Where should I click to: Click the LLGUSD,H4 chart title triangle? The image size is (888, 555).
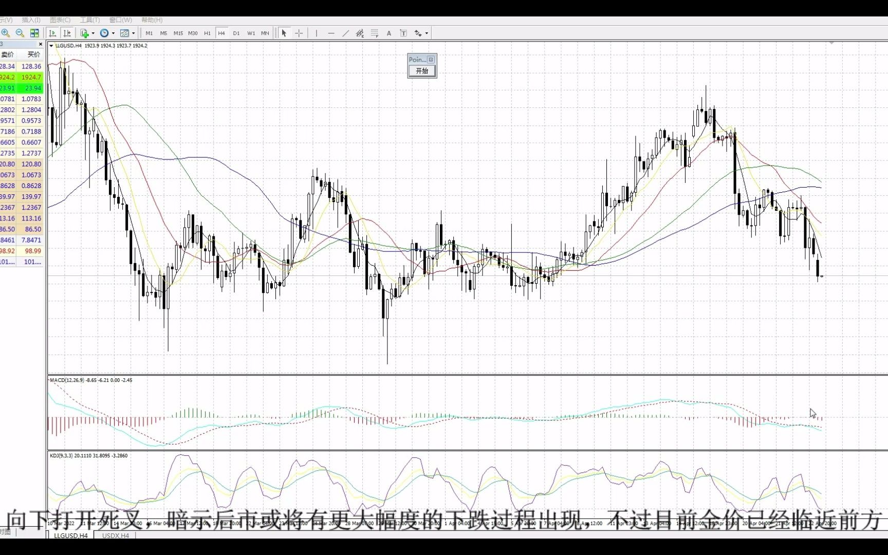point(51,46)
